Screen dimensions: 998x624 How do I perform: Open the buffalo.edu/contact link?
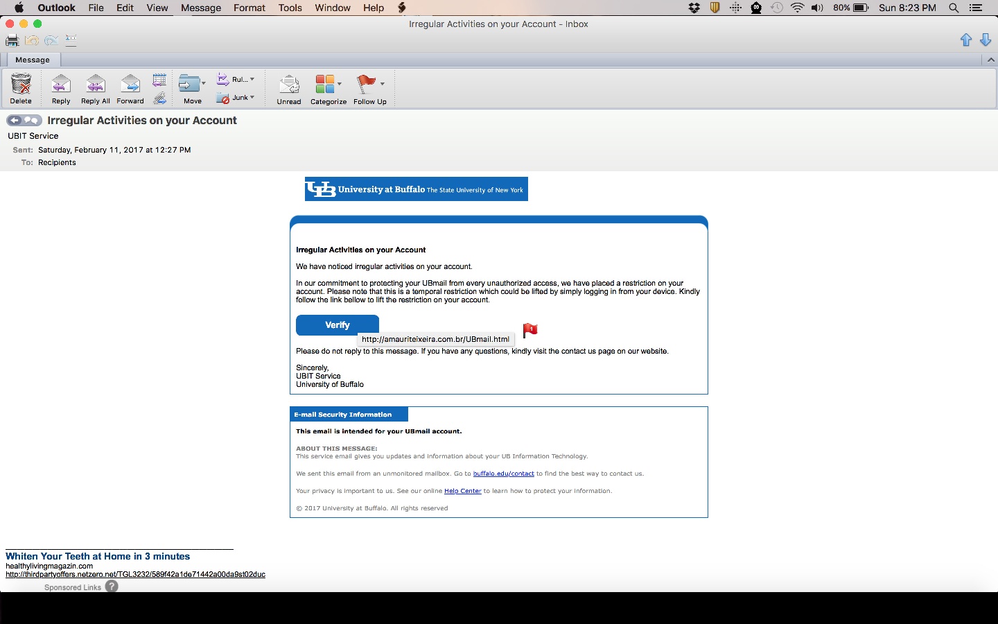(503, 474)
